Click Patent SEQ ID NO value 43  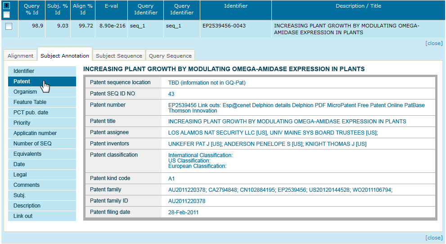(171, 94)
